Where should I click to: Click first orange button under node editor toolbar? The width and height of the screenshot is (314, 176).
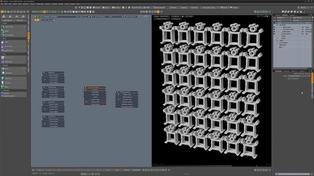[x=35, y=20]
